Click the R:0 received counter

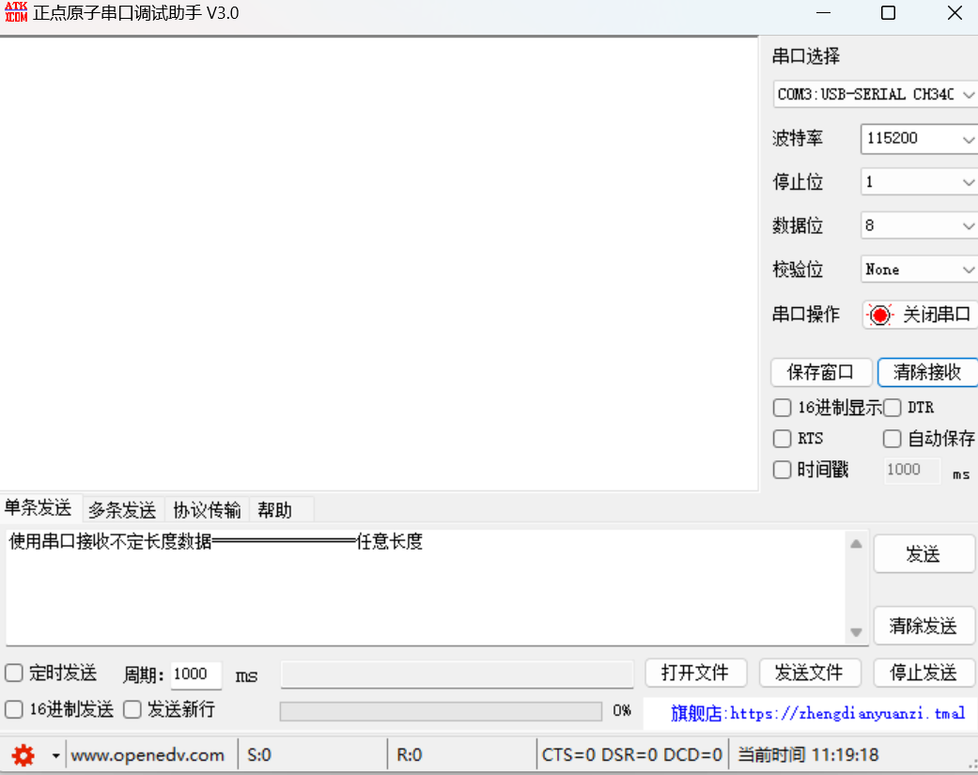tap(410, 755)
